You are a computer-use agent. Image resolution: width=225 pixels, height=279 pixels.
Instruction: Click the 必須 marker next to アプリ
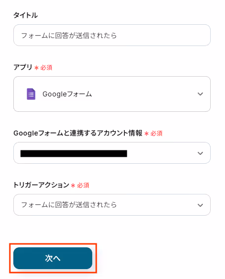[x=46, y=68]
